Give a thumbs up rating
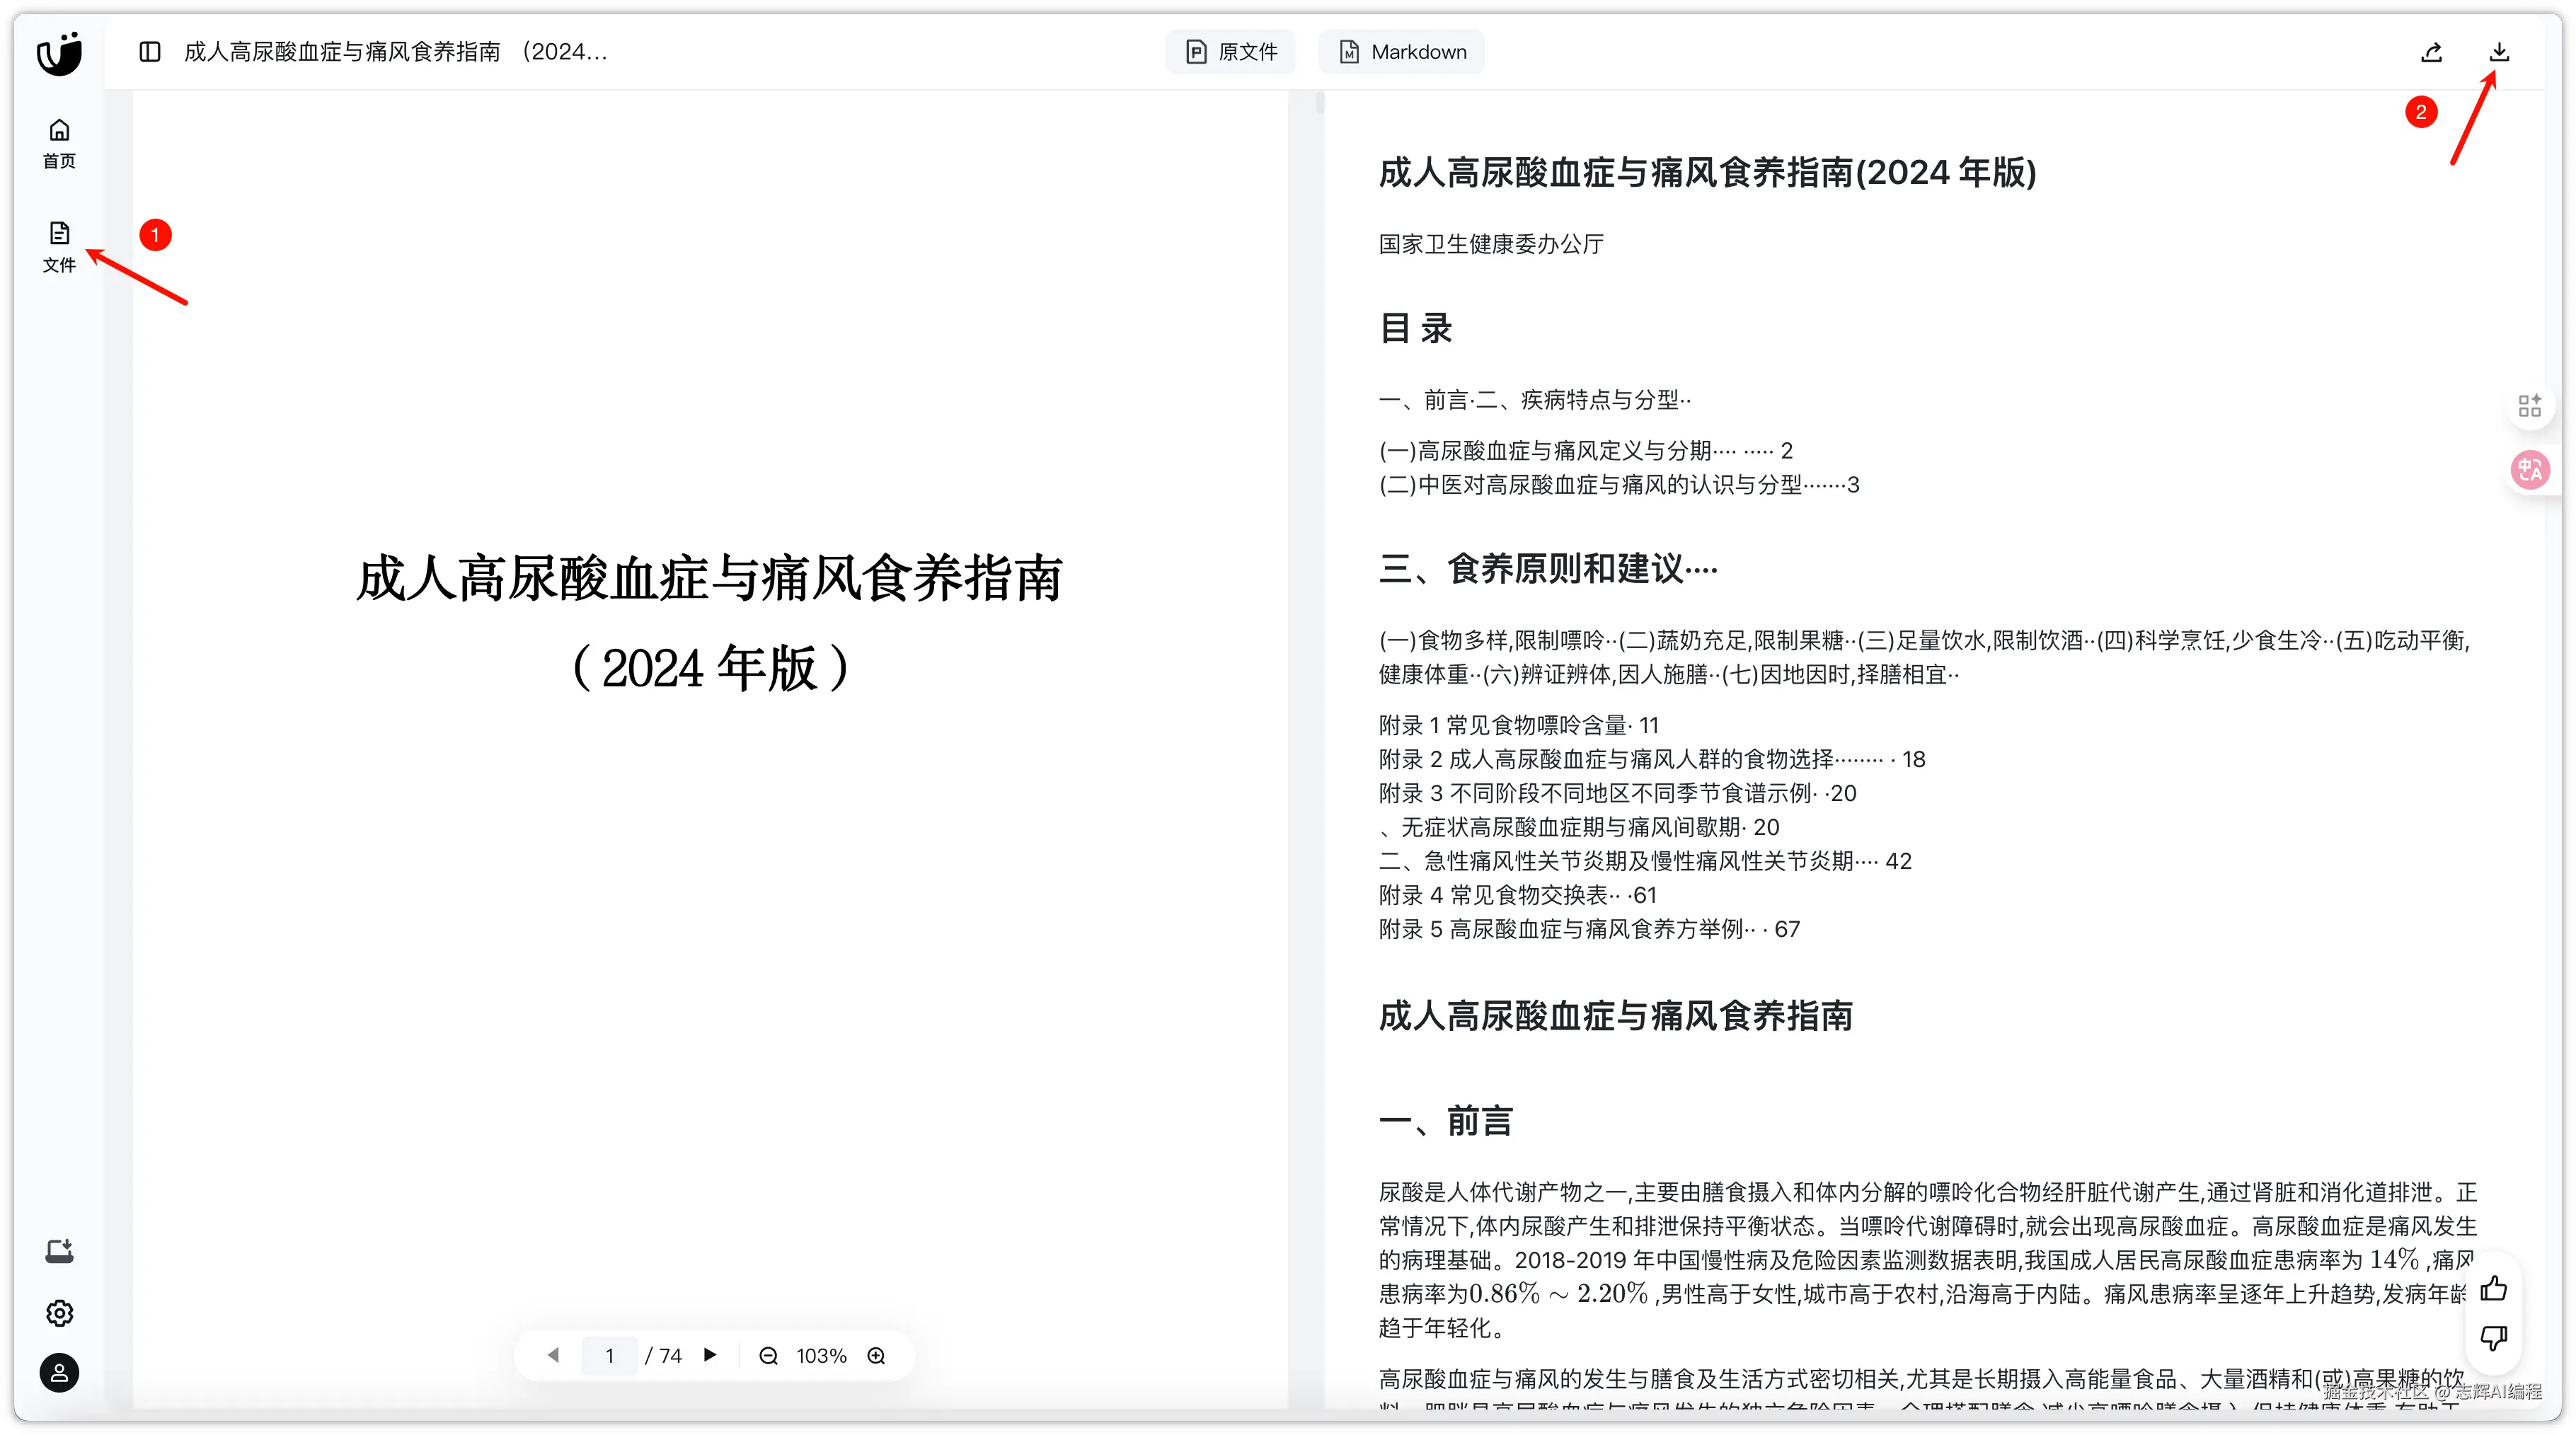2576x1435 pixels. coord(2493,1288)
